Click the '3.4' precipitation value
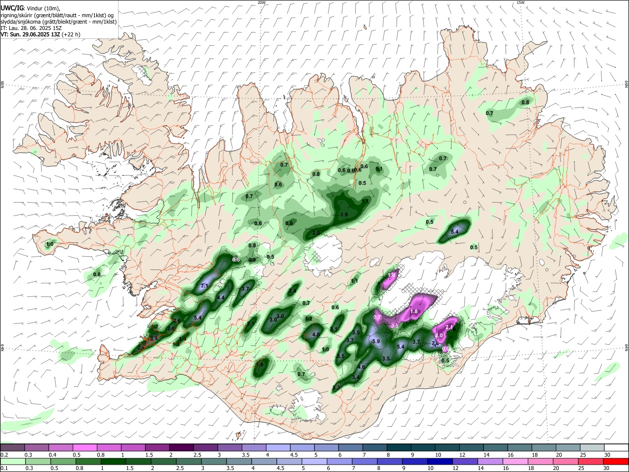Image resolution: width=629 pixels, height=472 pixels. click(357, 377)
